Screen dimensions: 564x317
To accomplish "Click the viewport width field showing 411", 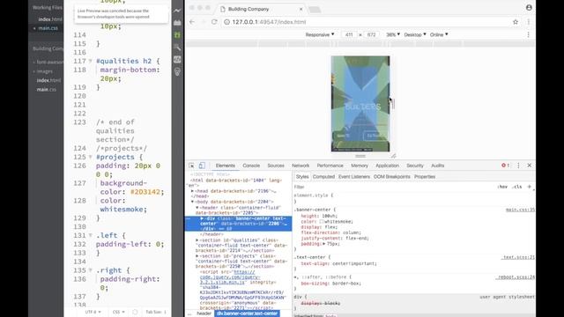I will pos(349,34).
